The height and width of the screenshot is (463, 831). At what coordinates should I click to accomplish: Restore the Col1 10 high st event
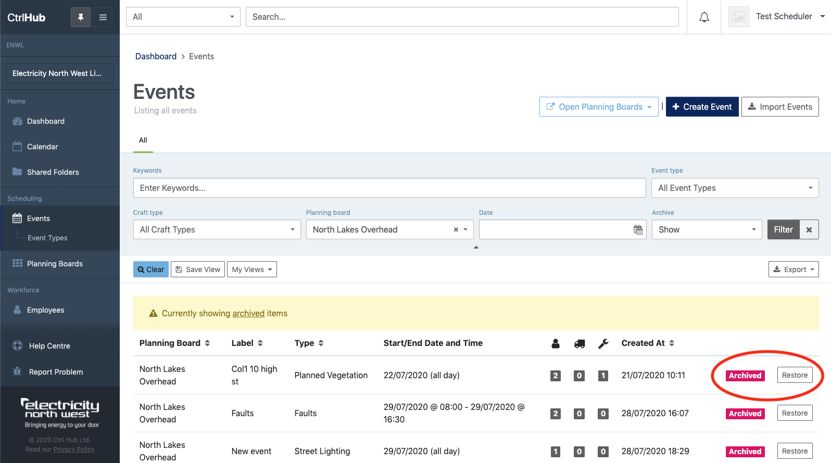[795, 375]
